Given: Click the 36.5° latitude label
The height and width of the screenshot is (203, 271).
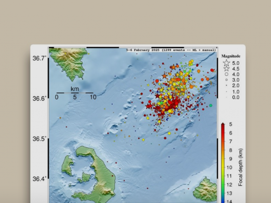Looking at the screenshot, I should (39, 139).
